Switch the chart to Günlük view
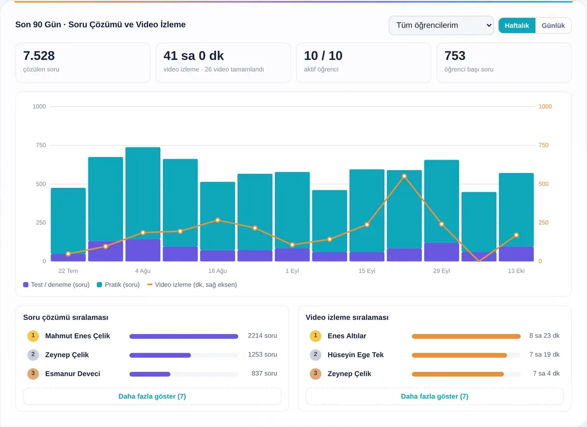This screenshot has height=427, width=587. 553,25
